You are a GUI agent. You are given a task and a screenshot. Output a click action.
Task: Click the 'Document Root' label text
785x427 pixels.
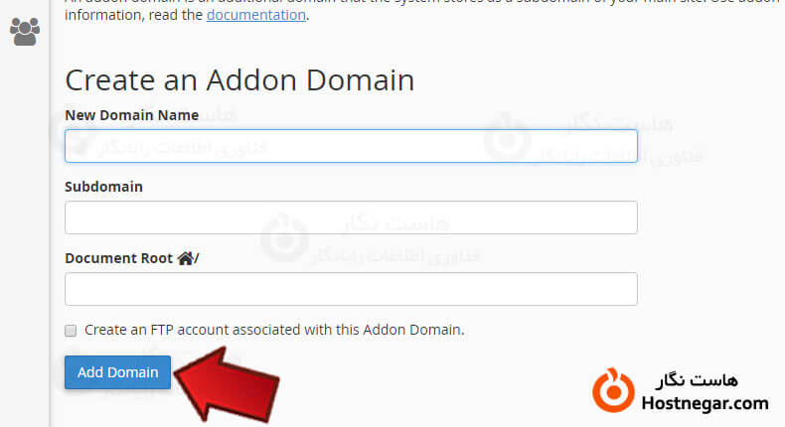click(118, 258)
